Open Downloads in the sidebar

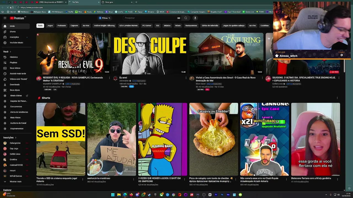point(15,84)
